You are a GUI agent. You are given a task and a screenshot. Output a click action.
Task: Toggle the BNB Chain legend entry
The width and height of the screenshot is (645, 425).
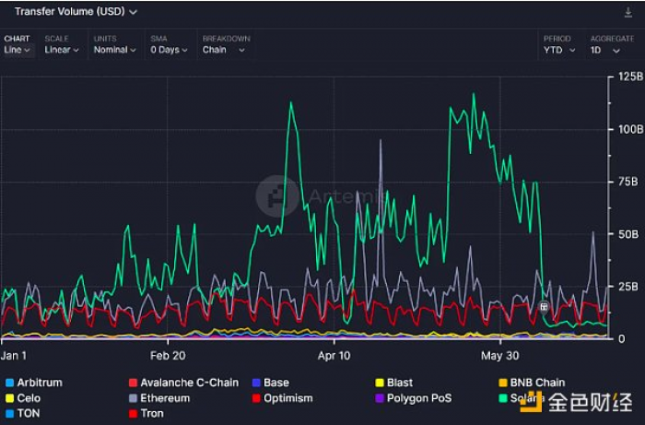click(x=532, y=383)
